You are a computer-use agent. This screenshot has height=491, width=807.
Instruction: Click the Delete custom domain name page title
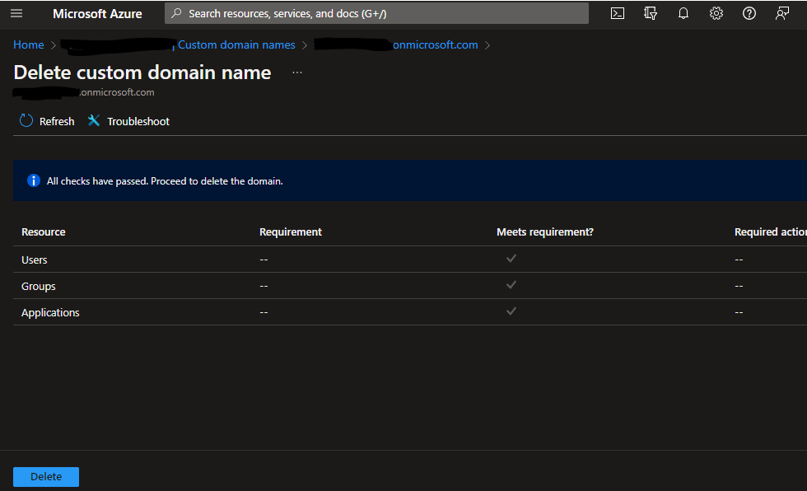point(142,72)
